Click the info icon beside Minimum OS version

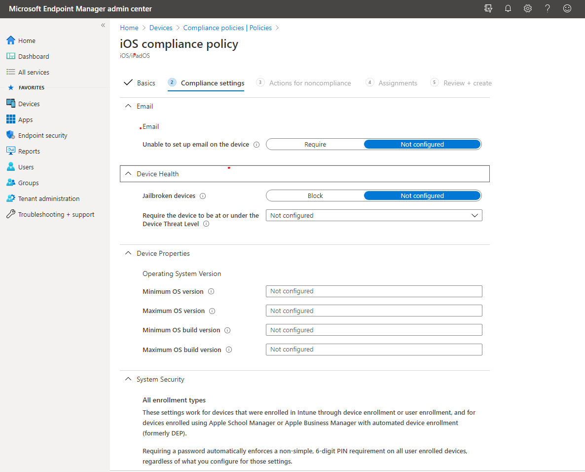[211, 291]
